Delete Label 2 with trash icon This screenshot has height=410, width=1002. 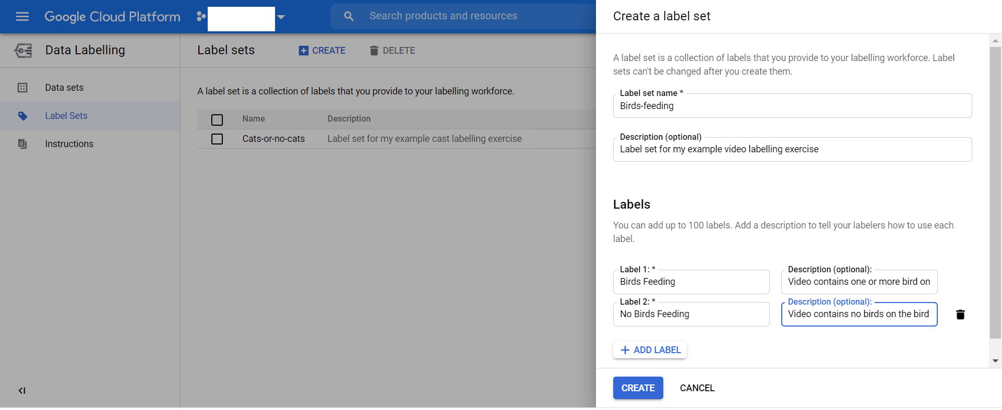(x=960, y=315)
